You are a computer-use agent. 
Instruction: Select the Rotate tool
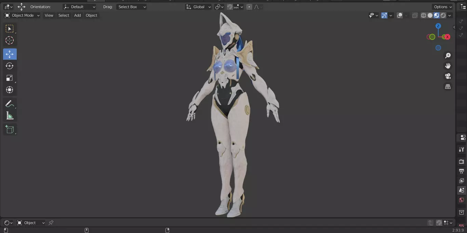(10, 66)
